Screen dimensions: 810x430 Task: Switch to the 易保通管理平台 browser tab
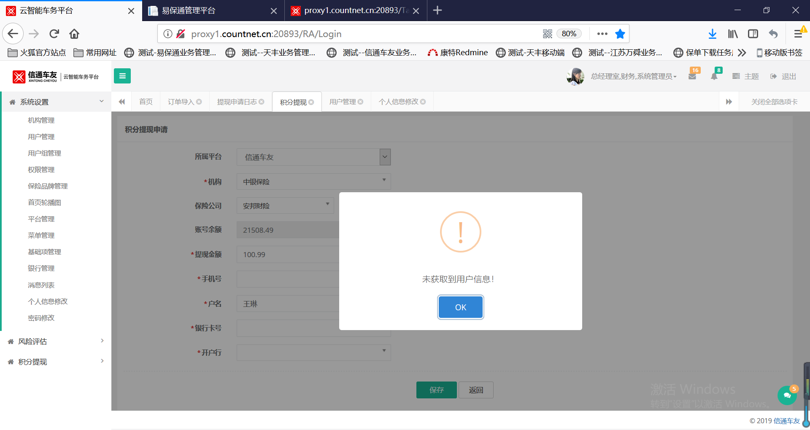[x=213, y=11]
